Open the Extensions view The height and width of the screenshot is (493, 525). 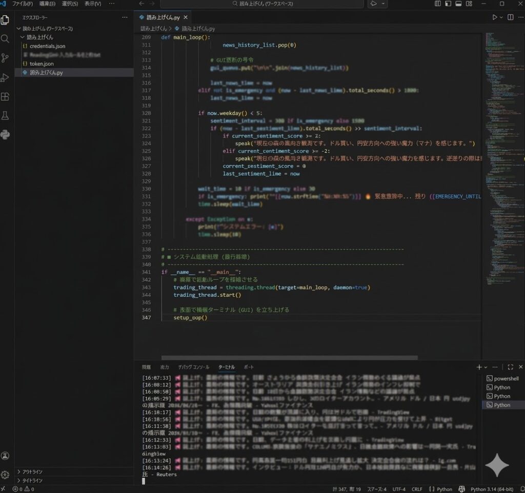point(5,97)
